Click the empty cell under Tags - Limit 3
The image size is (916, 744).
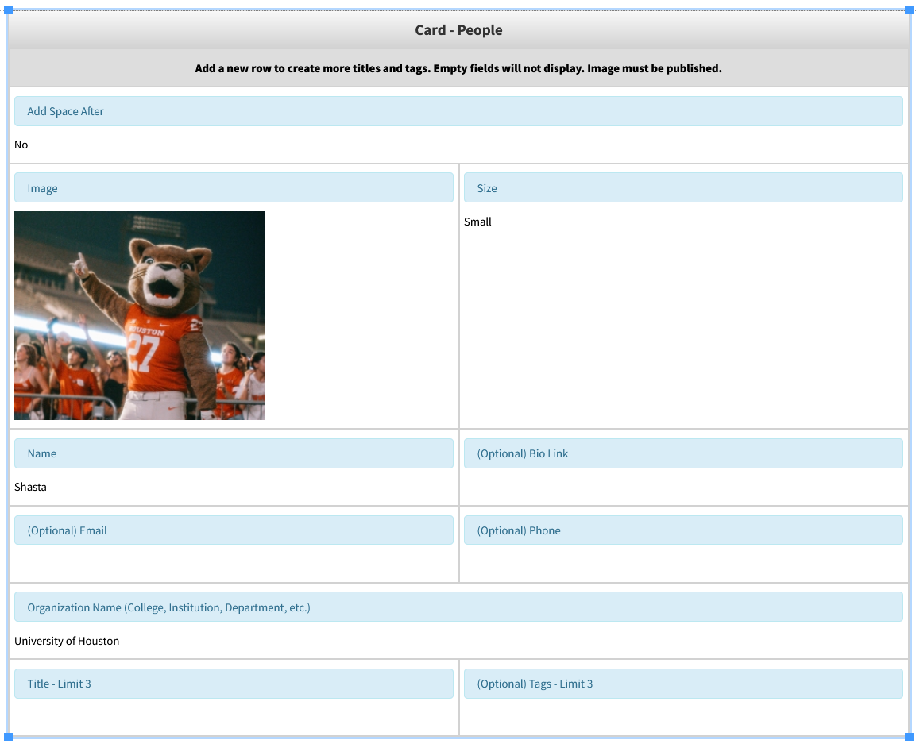point(683,717)
